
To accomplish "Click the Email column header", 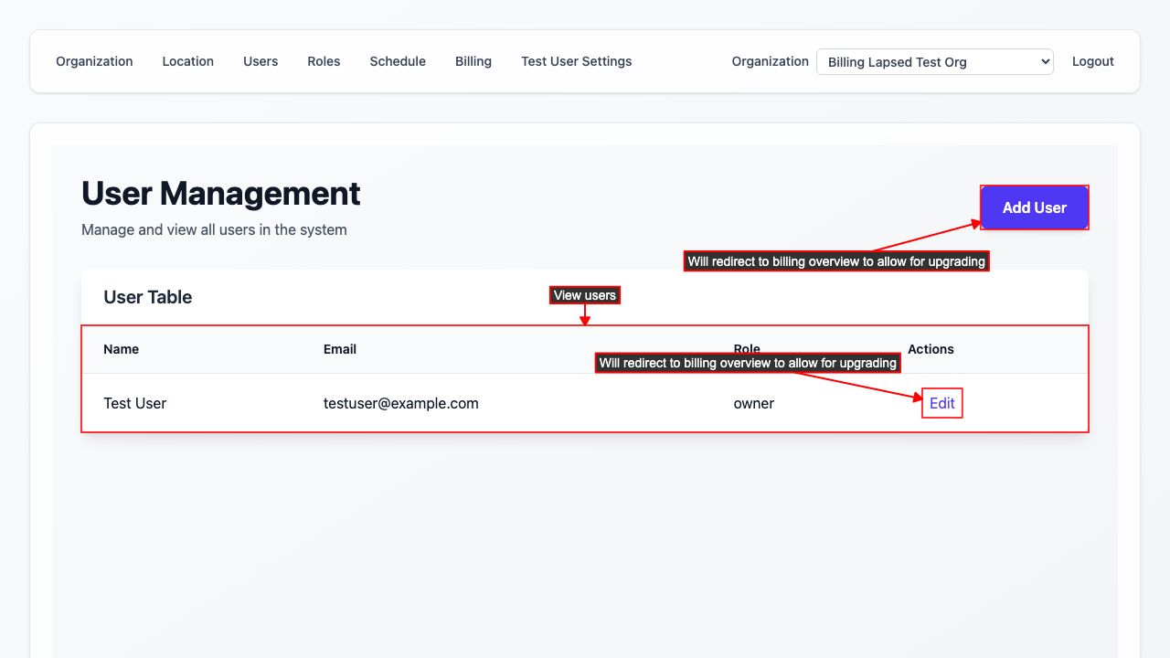I will tap(340, 349).
